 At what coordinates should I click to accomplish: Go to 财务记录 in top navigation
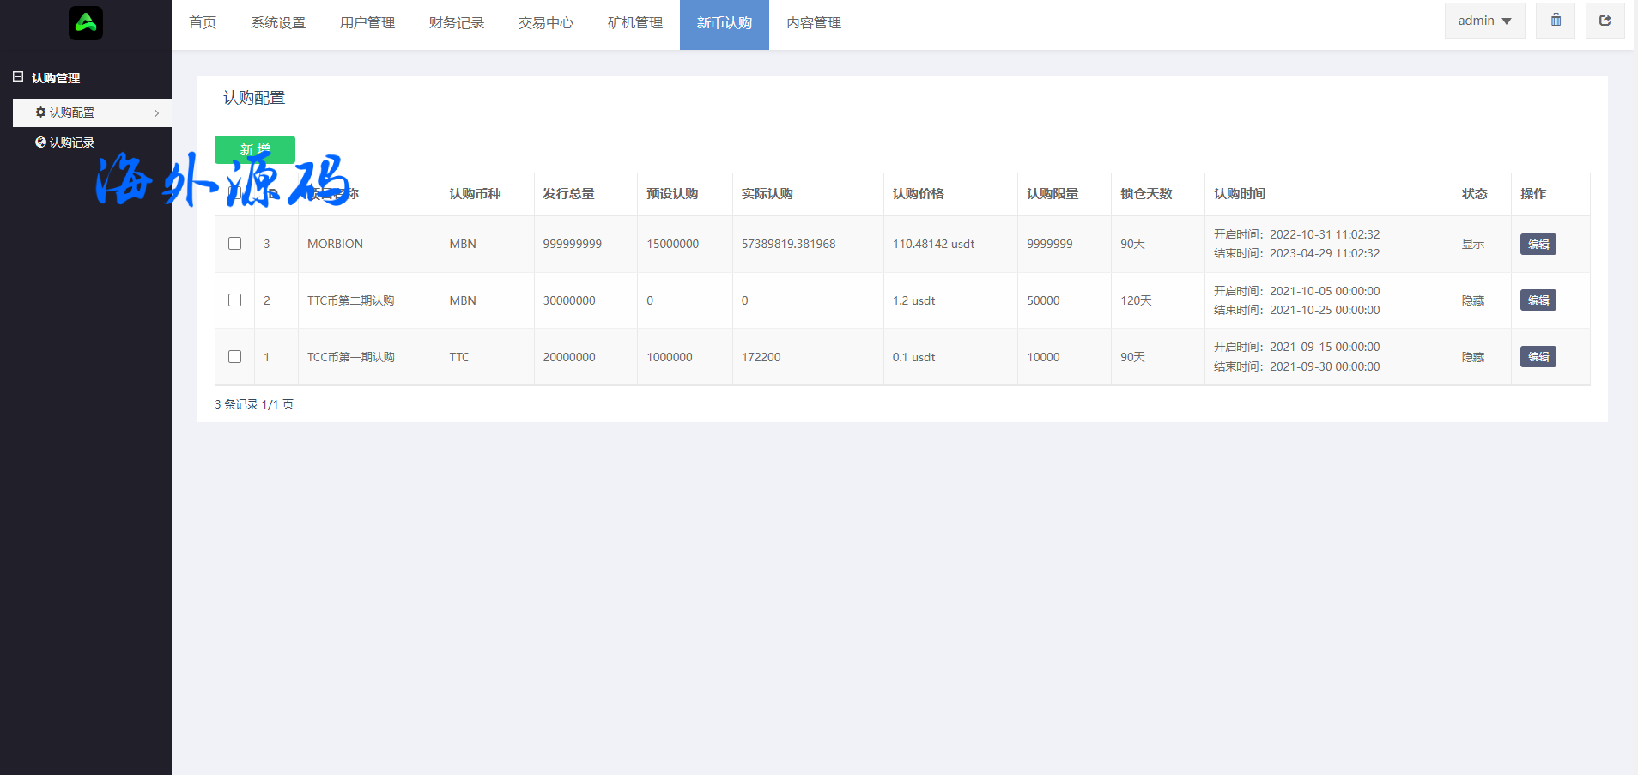(x=456, y=23)
